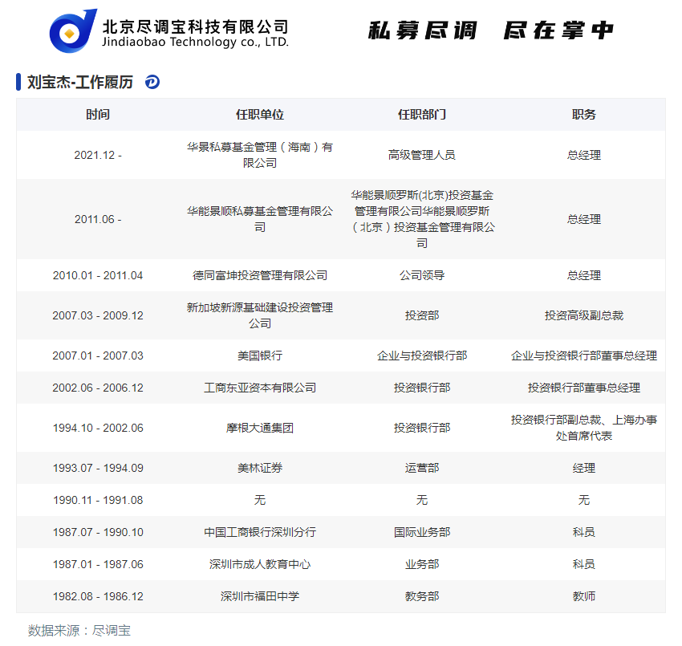
Task: Click the 2021.12 - date cell
Action: click(x=98, y=155)
